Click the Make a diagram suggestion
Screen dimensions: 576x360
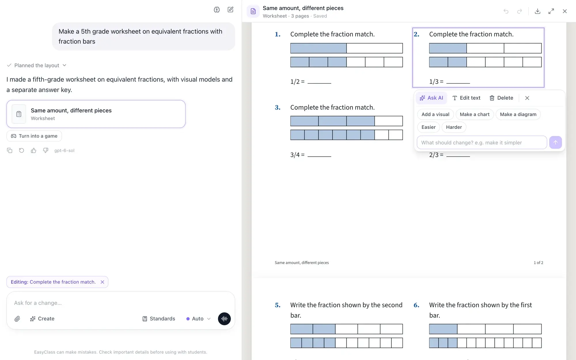click(x=518, y=114)
